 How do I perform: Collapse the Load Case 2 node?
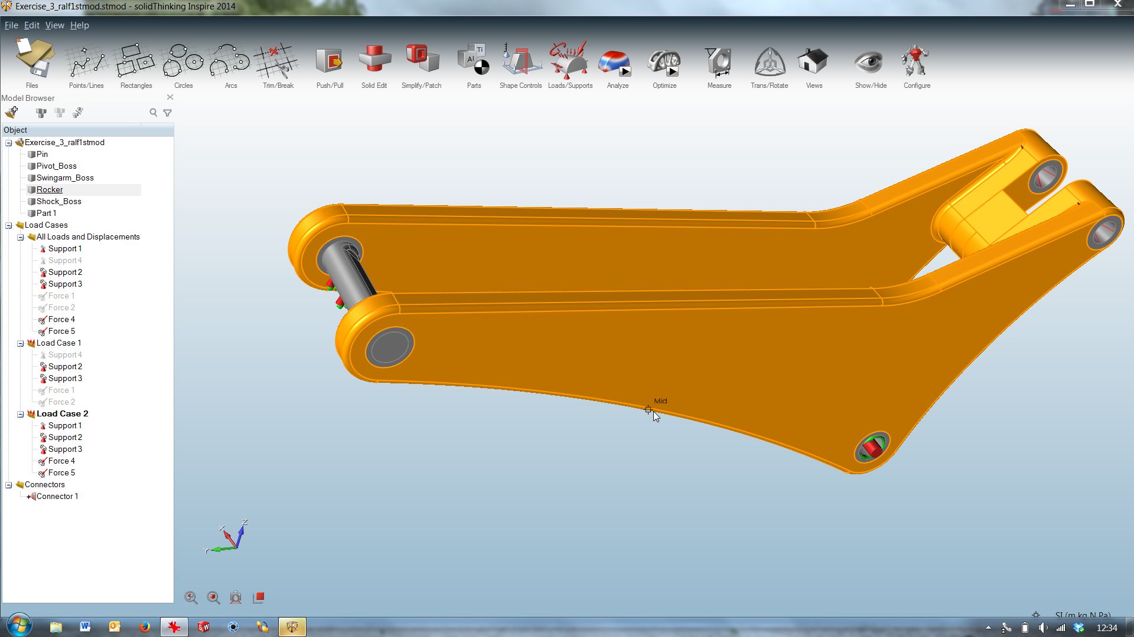[21, 414]
